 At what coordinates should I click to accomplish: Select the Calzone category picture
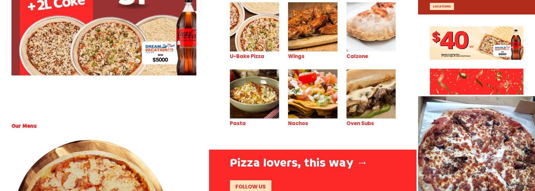pos(371,27)
